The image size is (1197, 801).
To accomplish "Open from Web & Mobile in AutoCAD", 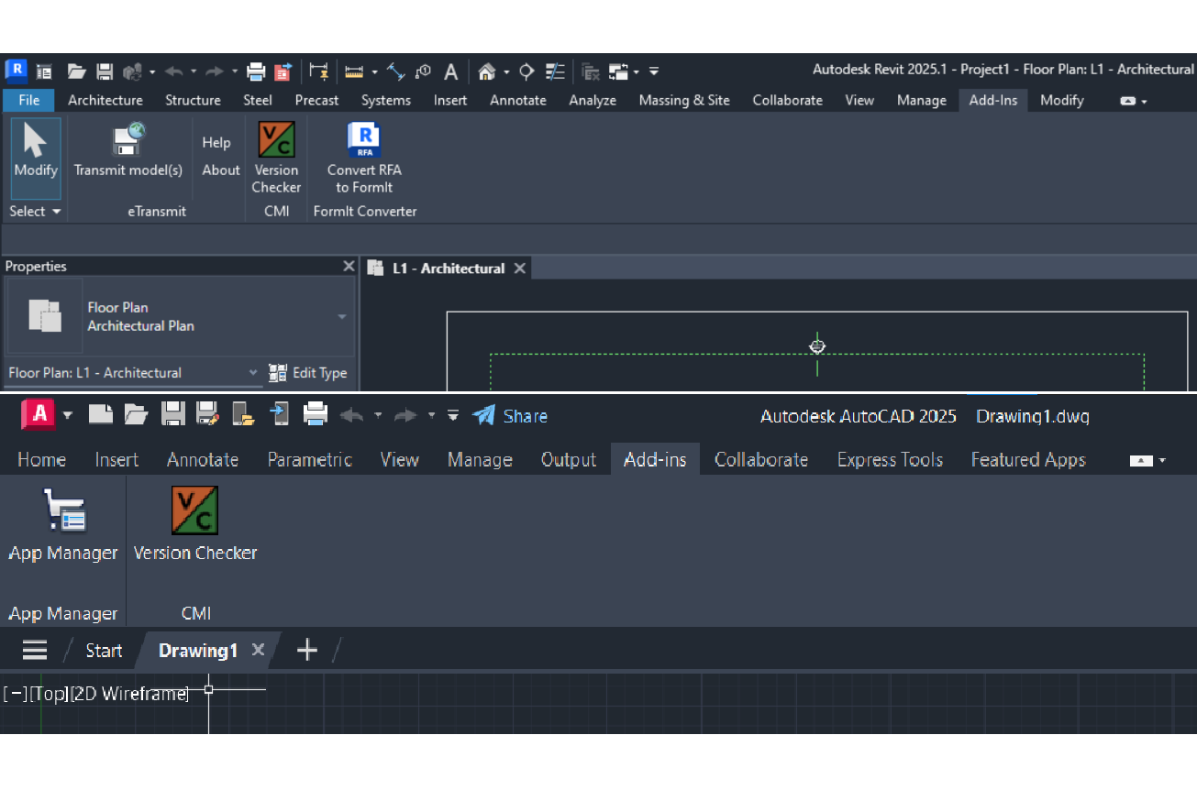I will tap(243, 415).
